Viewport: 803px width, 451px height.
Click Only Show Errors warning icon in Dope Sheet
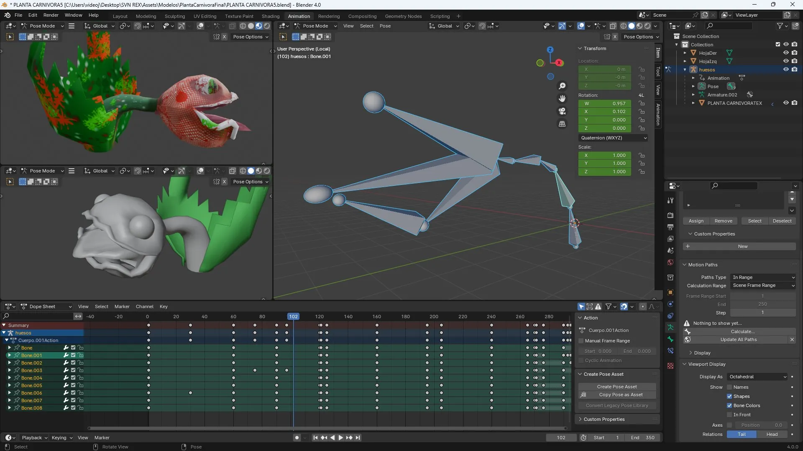tap(598, 307)
